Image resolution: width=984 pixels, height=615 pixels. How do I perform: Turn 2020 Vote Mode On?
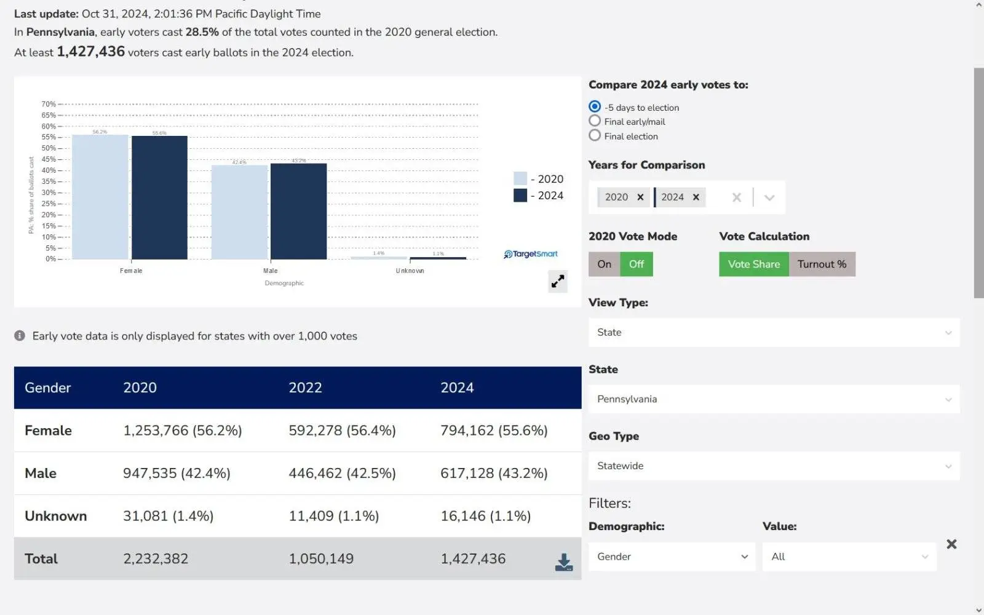604,264
